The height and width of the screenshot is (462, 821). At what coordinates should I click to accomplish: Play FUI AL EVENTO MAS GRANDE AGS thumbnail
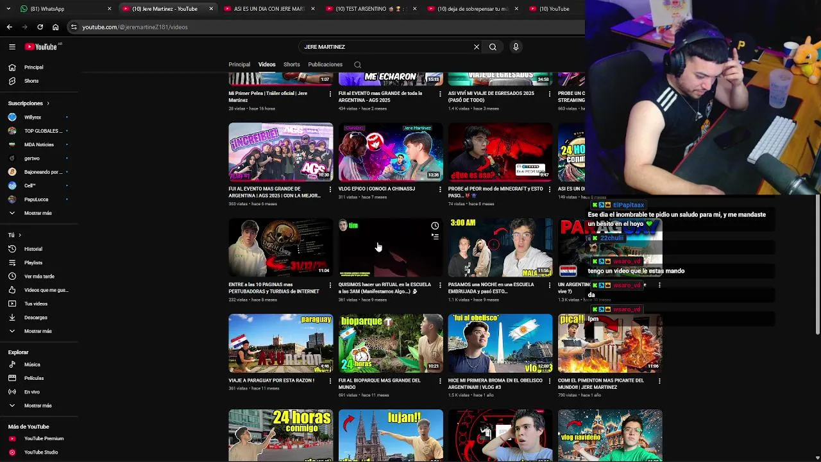281,151
